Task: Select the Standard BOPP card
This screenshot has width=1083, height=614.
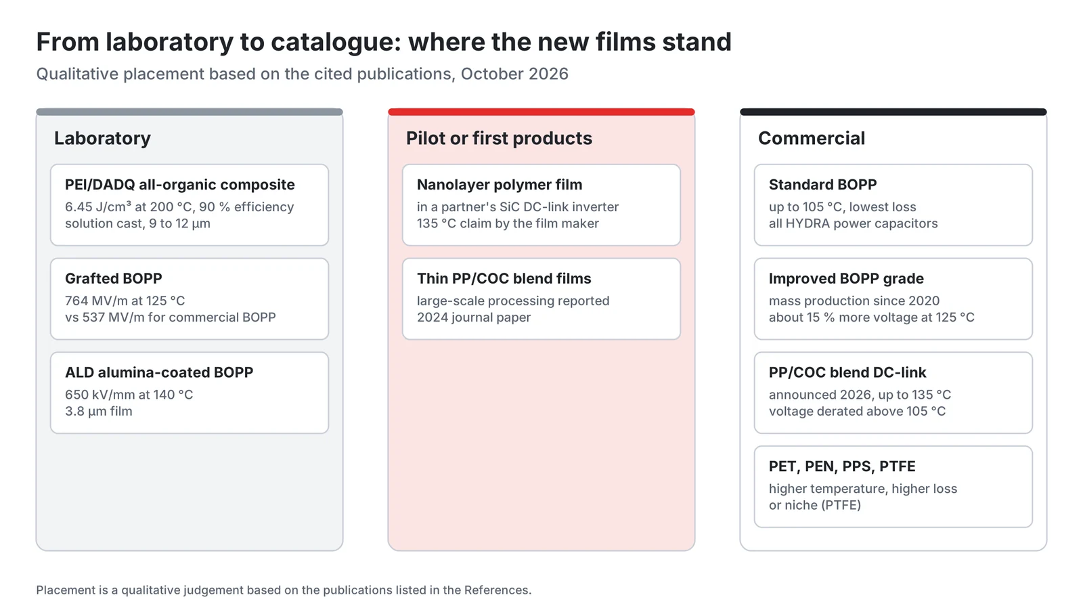Action: (893, 204)
